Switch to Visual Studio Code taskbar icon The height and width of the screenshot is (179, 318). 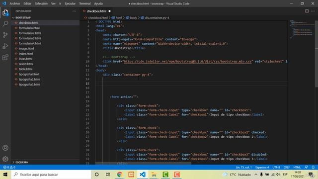143,175
